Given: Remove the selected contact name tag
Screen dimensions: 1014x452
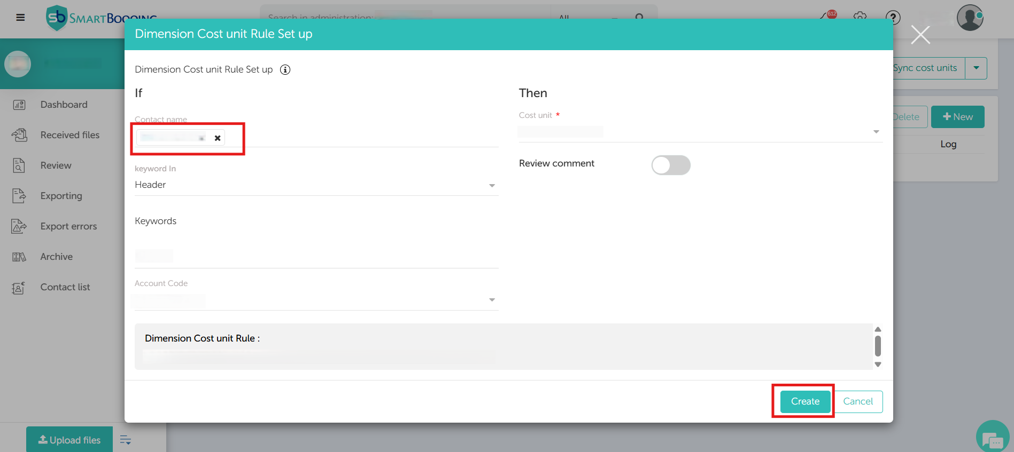Looking at the screenshot, I should tap(218, 138).
